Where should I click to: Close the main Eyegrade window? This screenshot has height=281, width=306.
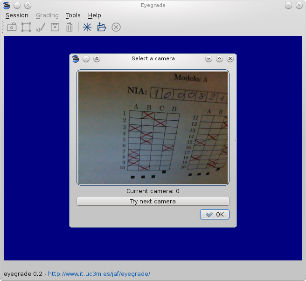pyautogui.click(x=299, y=6)
